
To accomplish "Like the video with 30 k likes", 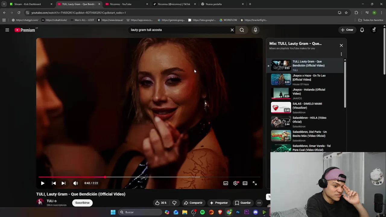I will (161, 203).
